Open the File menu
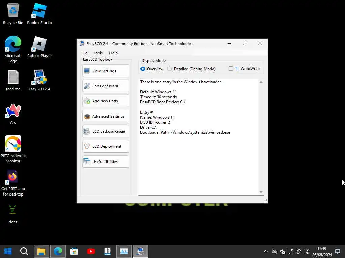The image size is (345, 258). point(84,53)
